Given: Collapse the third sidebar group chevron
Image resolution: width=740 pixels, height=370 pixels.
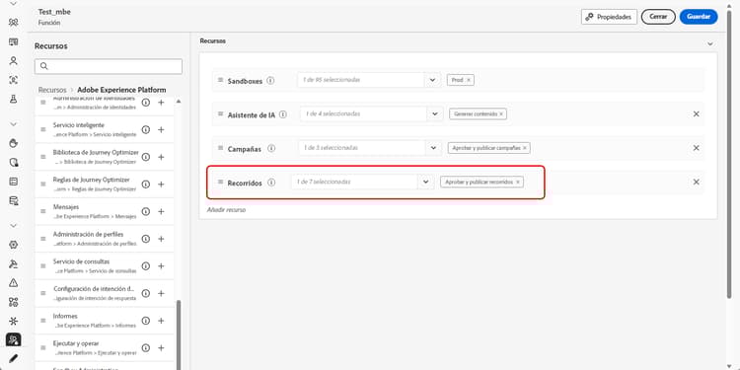Looking at the screenshot, I should 13,226.
